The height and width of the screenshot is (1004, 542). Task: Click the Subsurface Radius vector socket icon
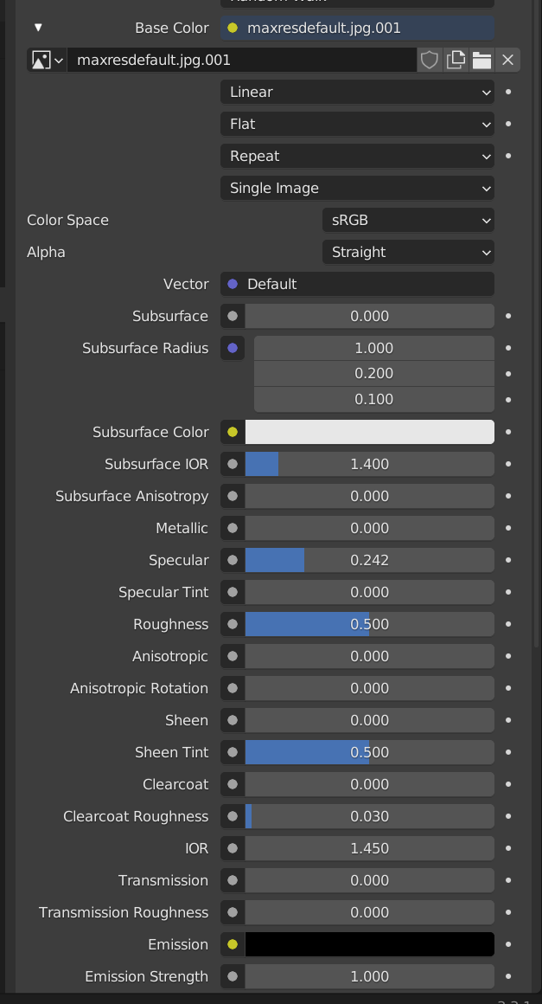click(x=232, y=348)
